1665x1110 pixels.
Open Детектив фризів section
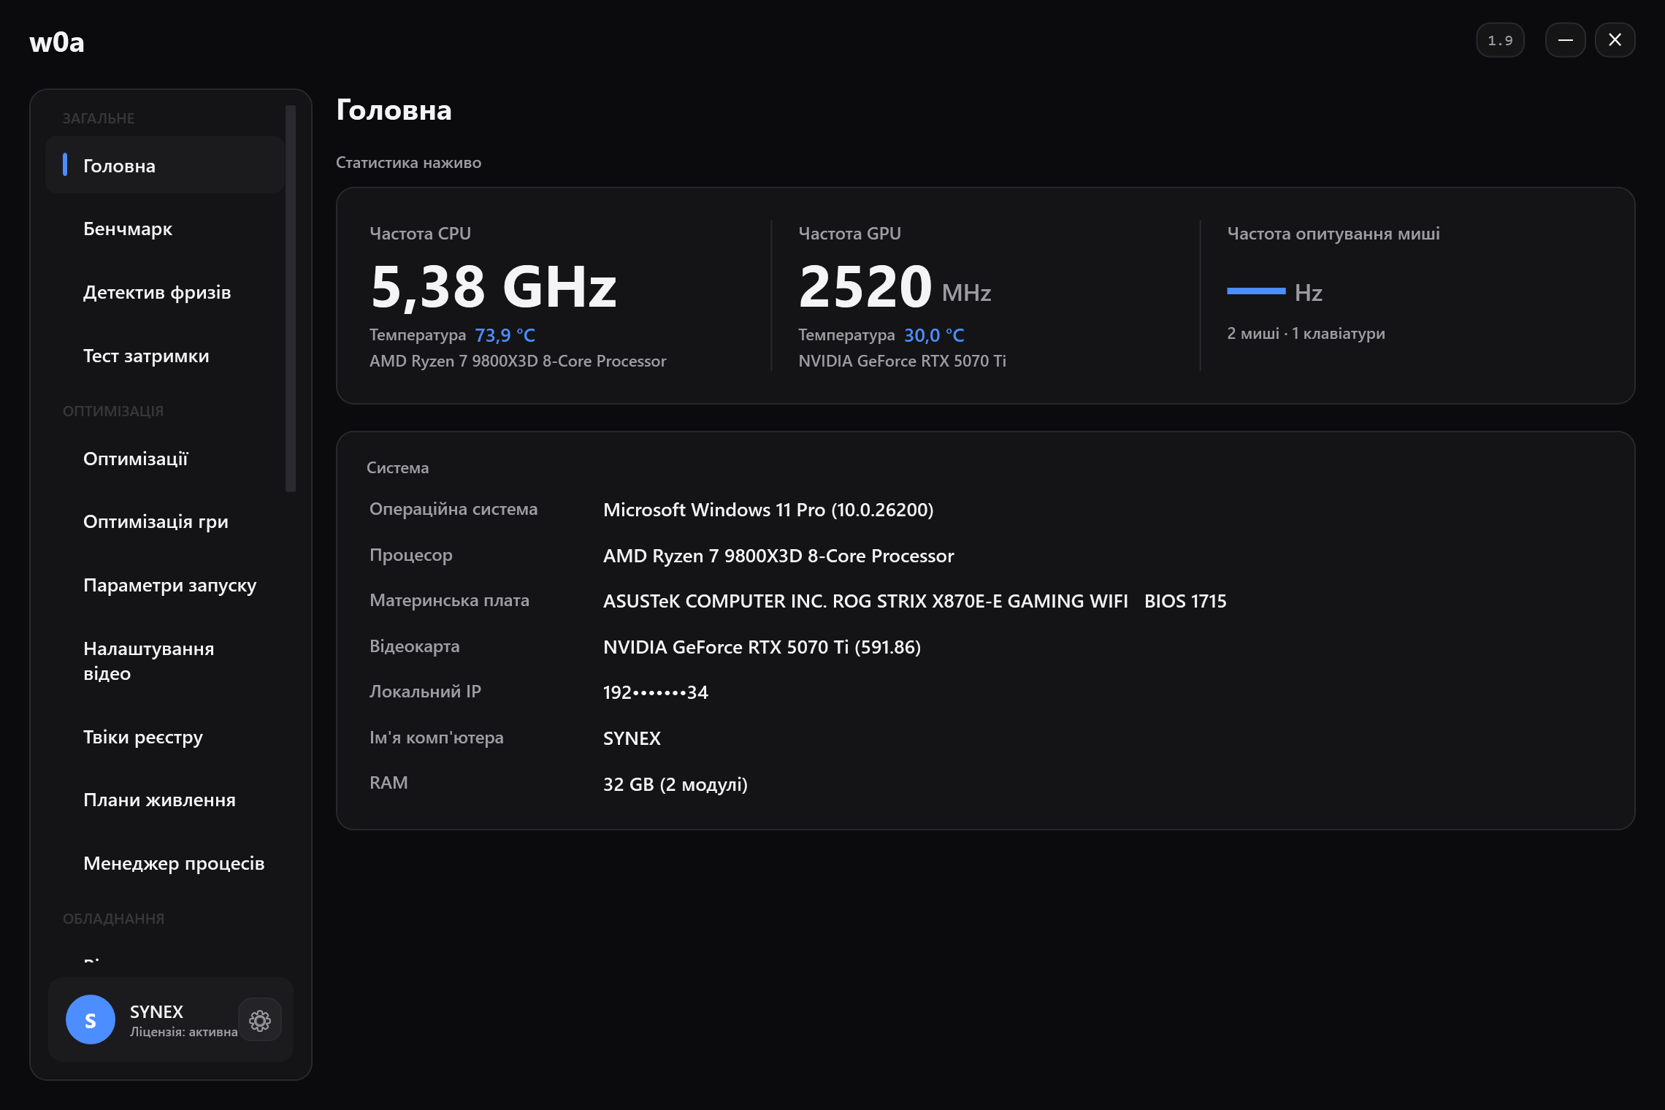(165, 292)
